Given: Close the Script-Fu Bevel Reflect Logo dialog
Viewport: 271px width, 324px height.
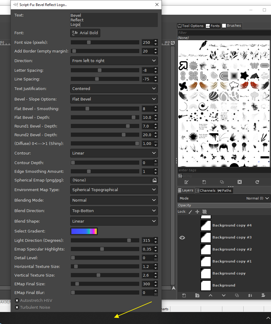Looking at the screenshot, I should [157, 4].
